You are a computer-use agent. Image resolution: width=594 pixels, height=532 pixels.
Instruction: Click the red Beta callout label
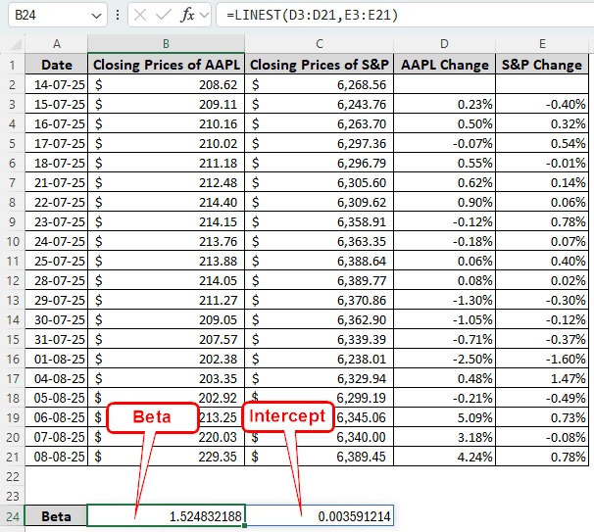(x=152, y=416)
